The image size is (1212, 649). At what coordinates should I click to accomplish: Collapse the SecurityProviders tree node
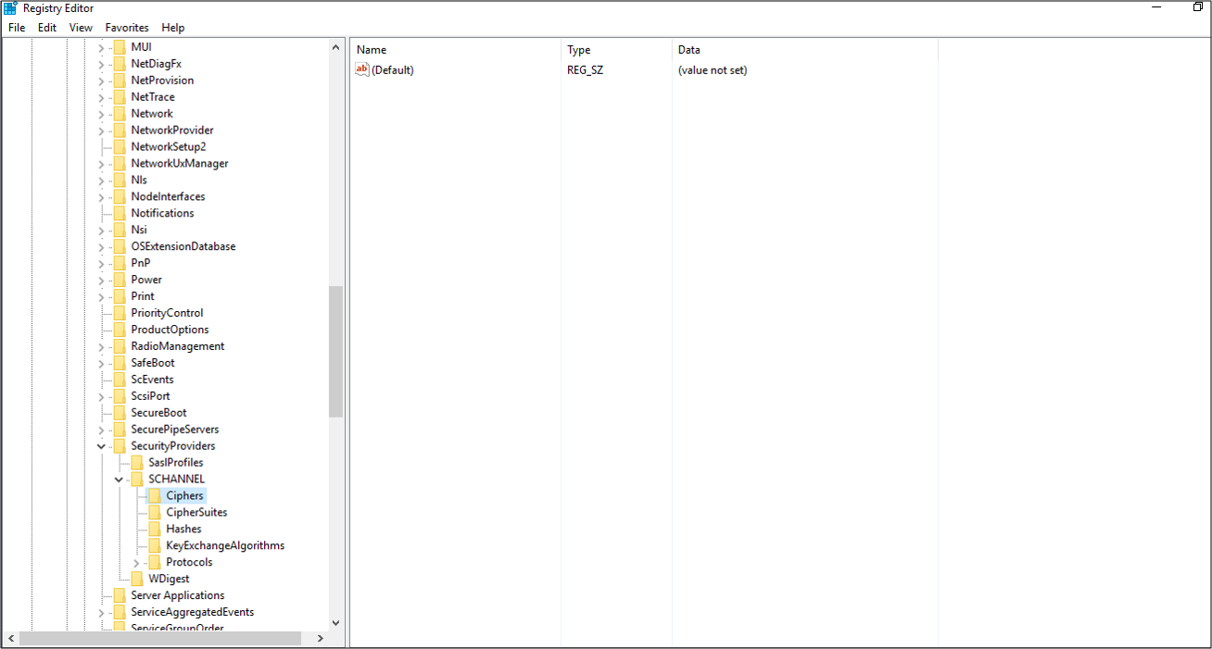(x=101, y=446)
